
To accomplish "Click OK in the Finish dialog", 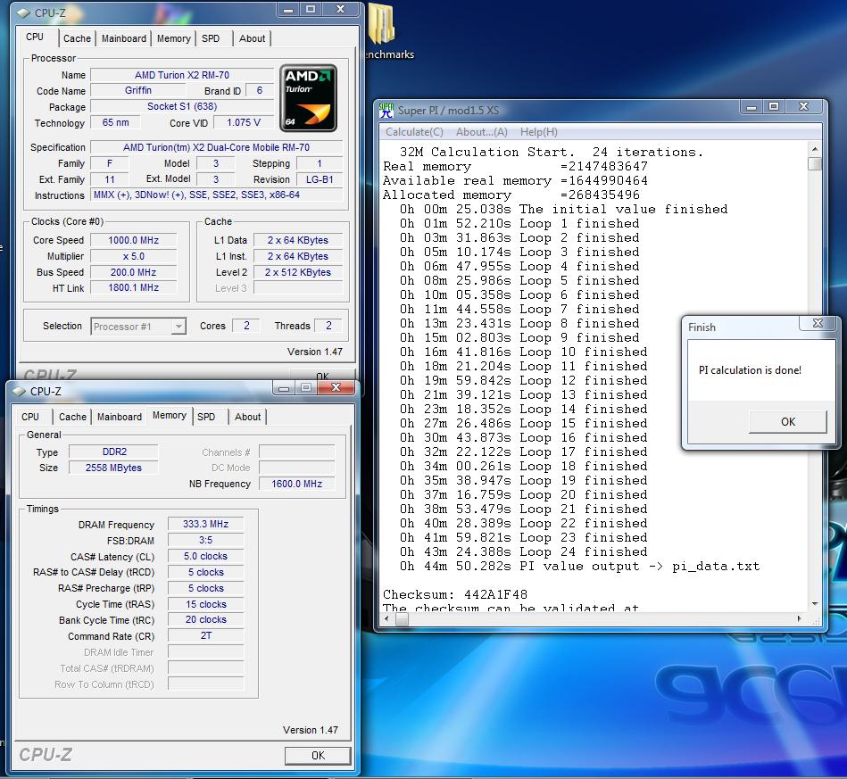I will tap(787, 421).
